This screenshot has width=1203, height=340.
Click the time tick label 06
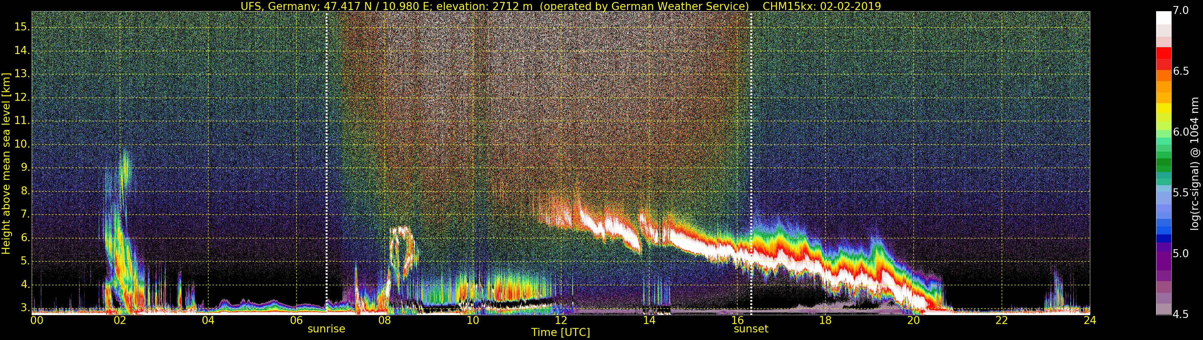[296, 320]
